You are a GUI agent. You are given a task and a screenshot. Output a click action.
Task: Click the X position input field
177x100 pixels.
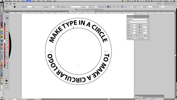[x=130, y=7]
